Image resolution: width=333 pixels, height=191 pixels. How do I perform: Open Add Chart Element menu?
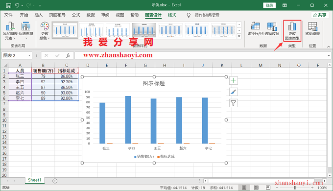coord(10,31)
